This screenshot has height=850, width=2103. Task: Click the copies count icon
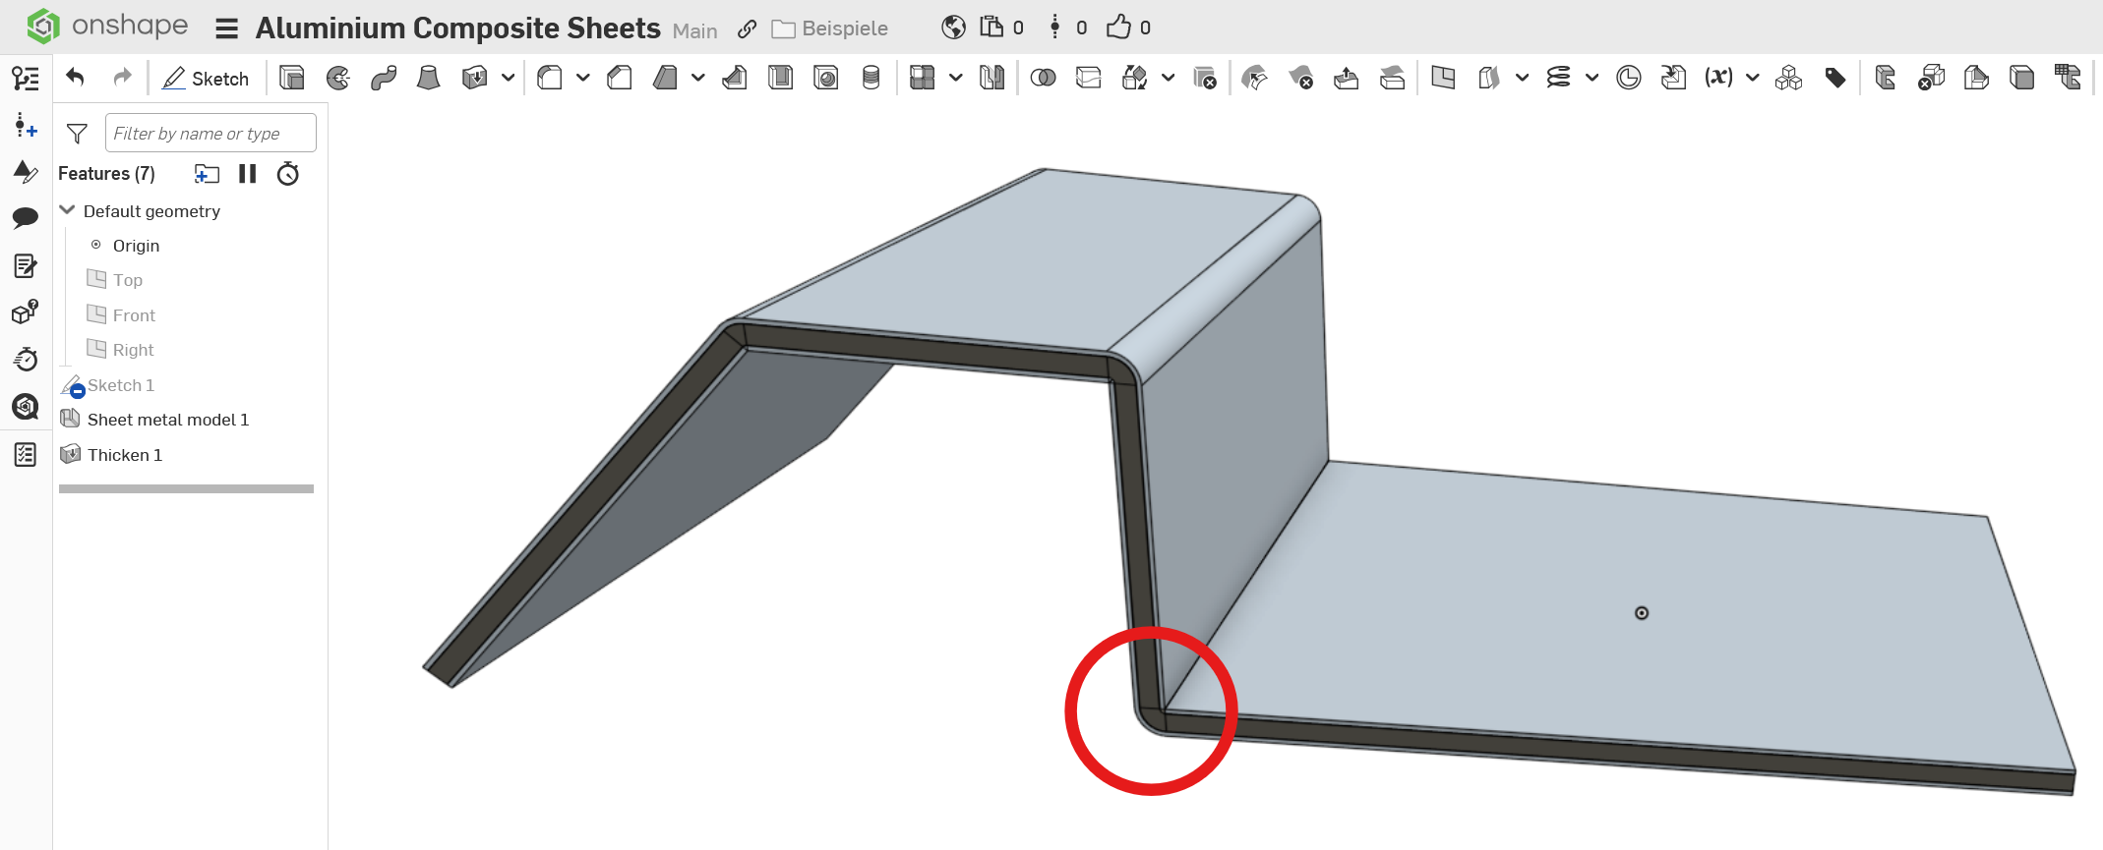click(991, 27)
